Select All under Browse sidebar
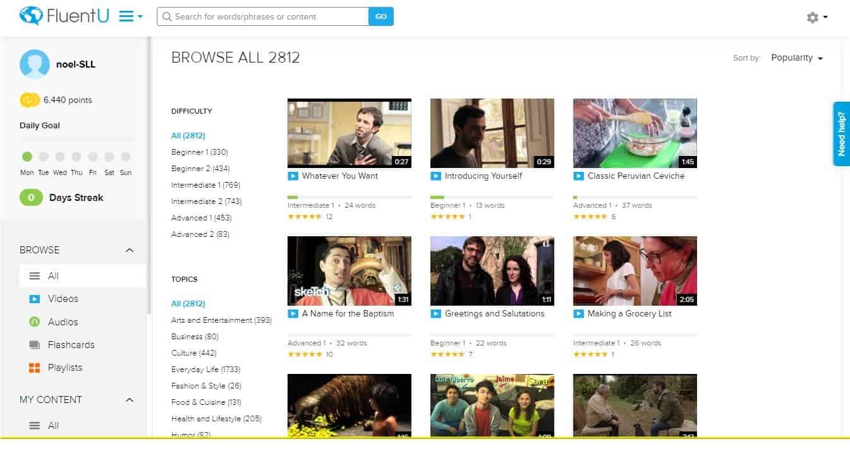Image resolution: width=850 pixels, height=463 pixels. (x=53, y=276)
